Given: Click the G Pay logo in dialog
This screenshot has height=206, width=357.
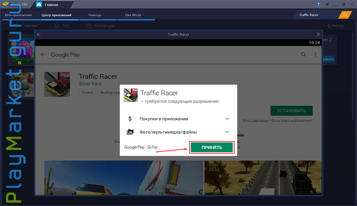Looking at the screenshot, I should point(152,147).
